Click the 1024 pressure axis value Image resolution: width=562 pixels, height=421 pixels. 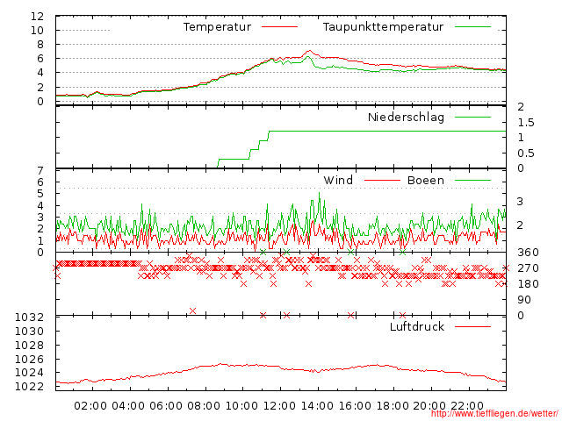[29, 373]
